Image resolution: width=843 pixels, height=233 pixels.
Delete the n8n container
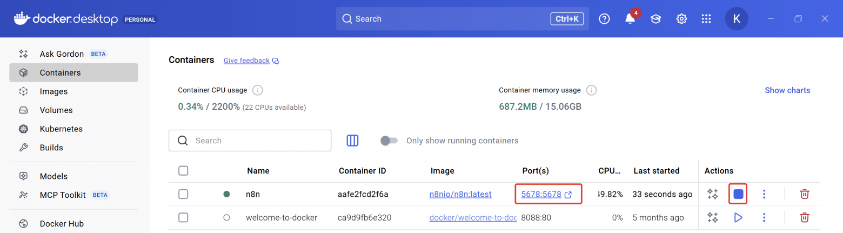[805, 194]
